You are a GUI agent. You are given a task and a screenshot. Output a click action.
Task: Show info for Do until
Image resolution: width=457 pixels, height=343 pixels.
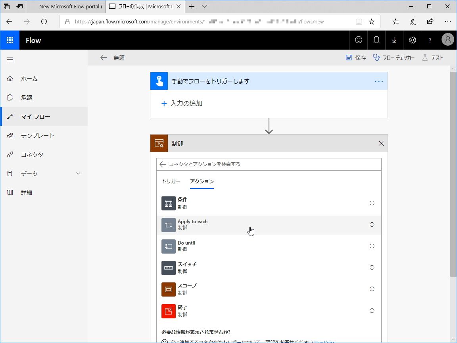(x=372, y=246)
